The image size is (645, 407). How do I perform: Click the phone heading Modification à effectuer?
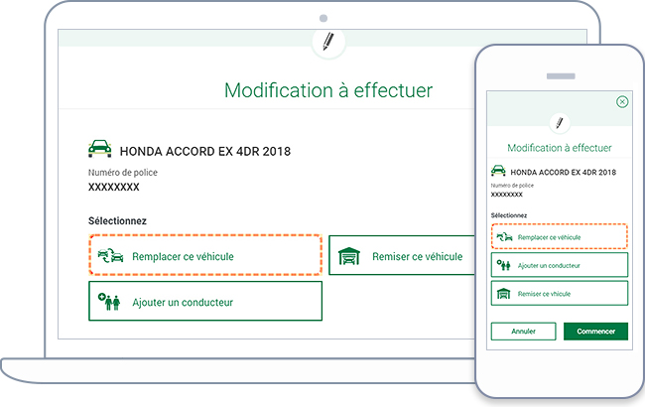pos(560,148)
